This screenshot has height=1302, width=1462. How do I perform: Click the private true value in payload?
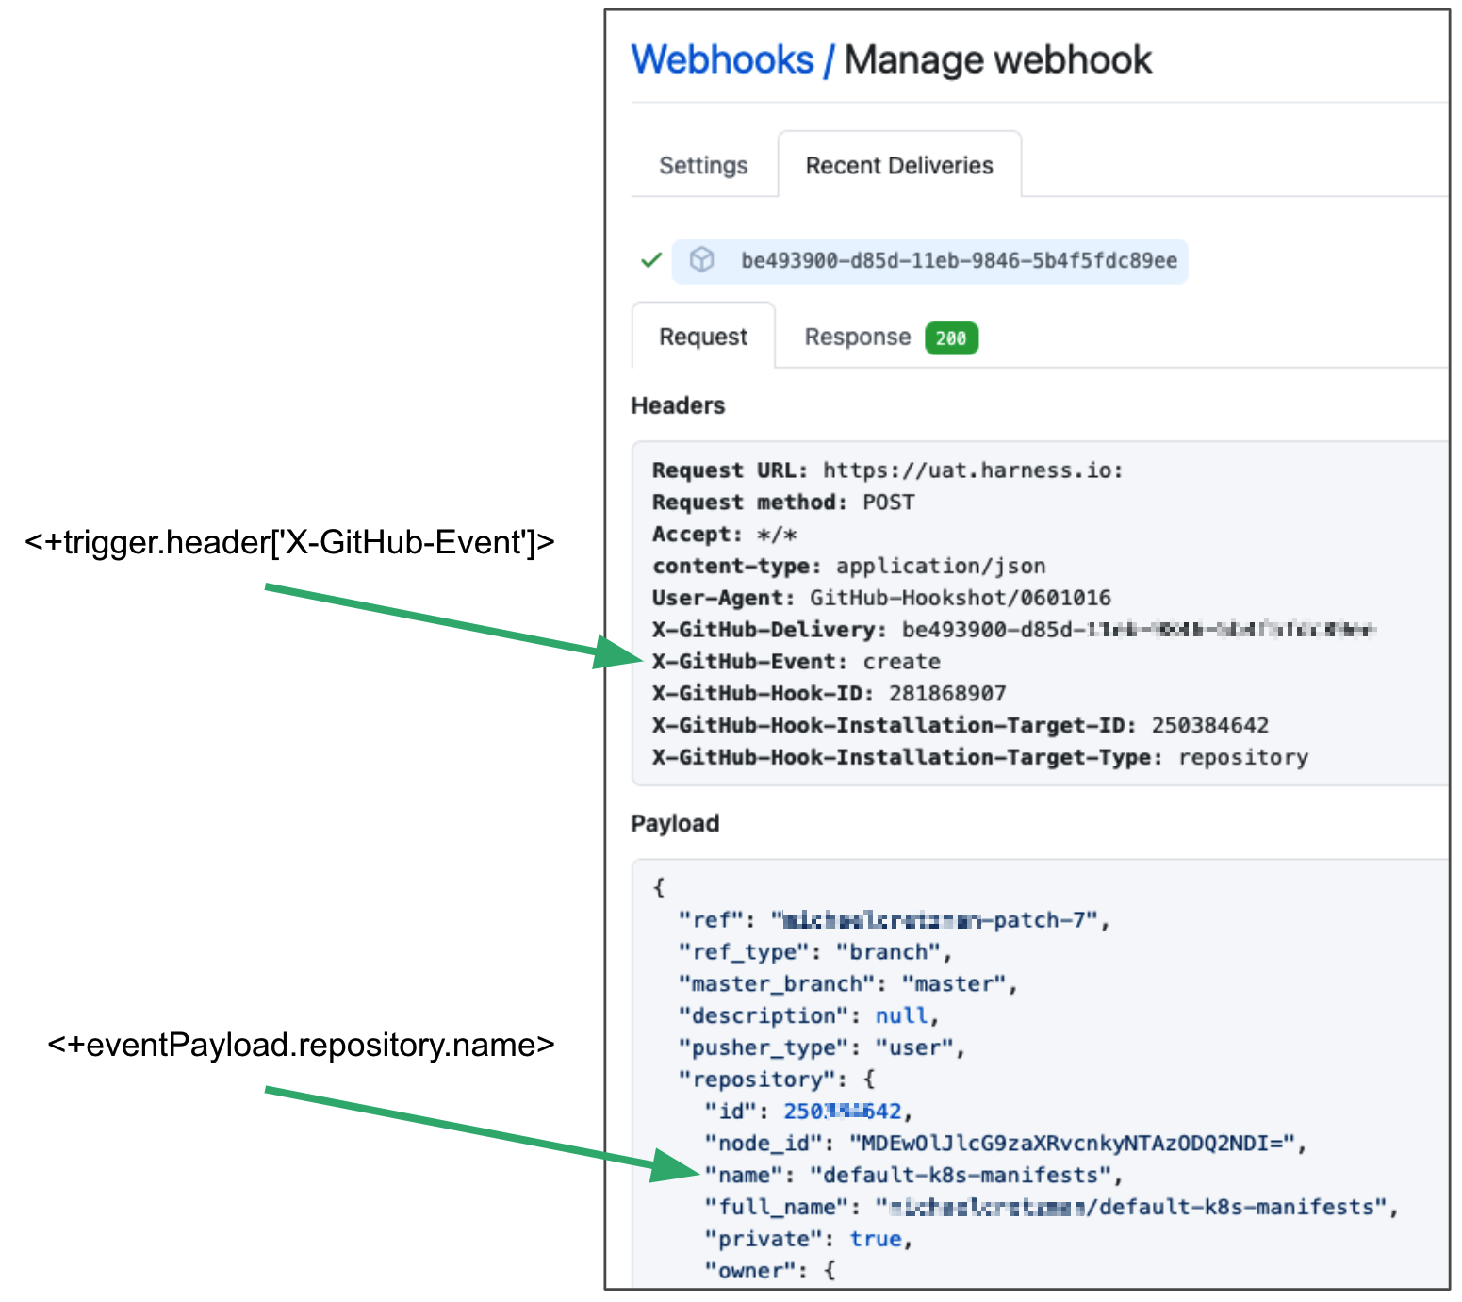pos(875,1238)
